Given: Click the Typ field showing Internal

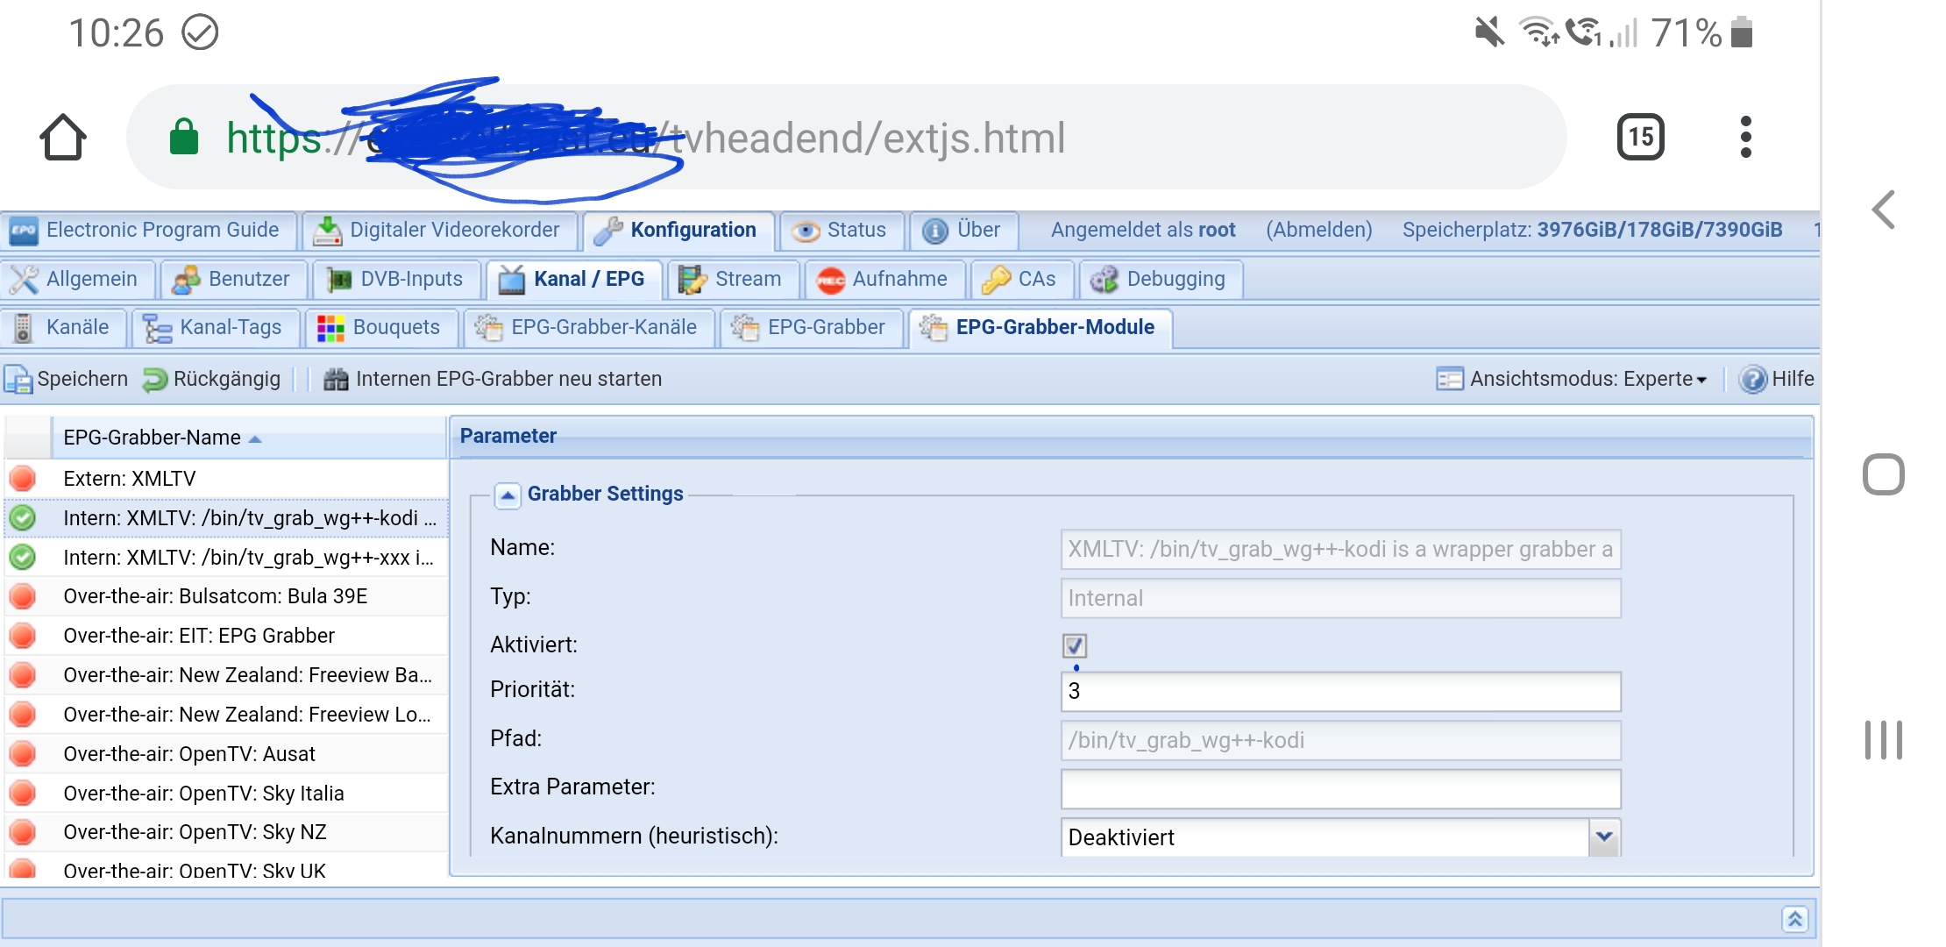Looking at the screenshot, I should [1340, 599].
